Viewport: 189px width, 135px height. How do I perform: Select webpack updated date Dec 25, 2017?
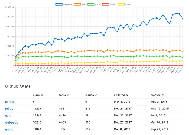[x=123, y=122]
